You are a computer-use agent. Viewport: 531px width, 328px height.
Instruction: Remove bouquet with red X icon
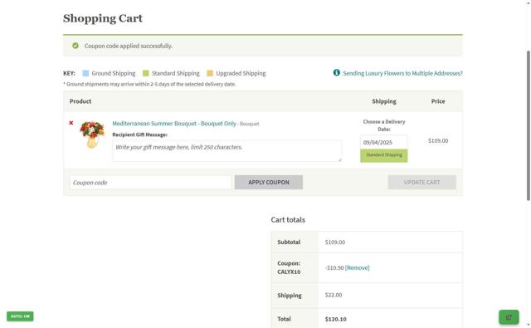71,123
